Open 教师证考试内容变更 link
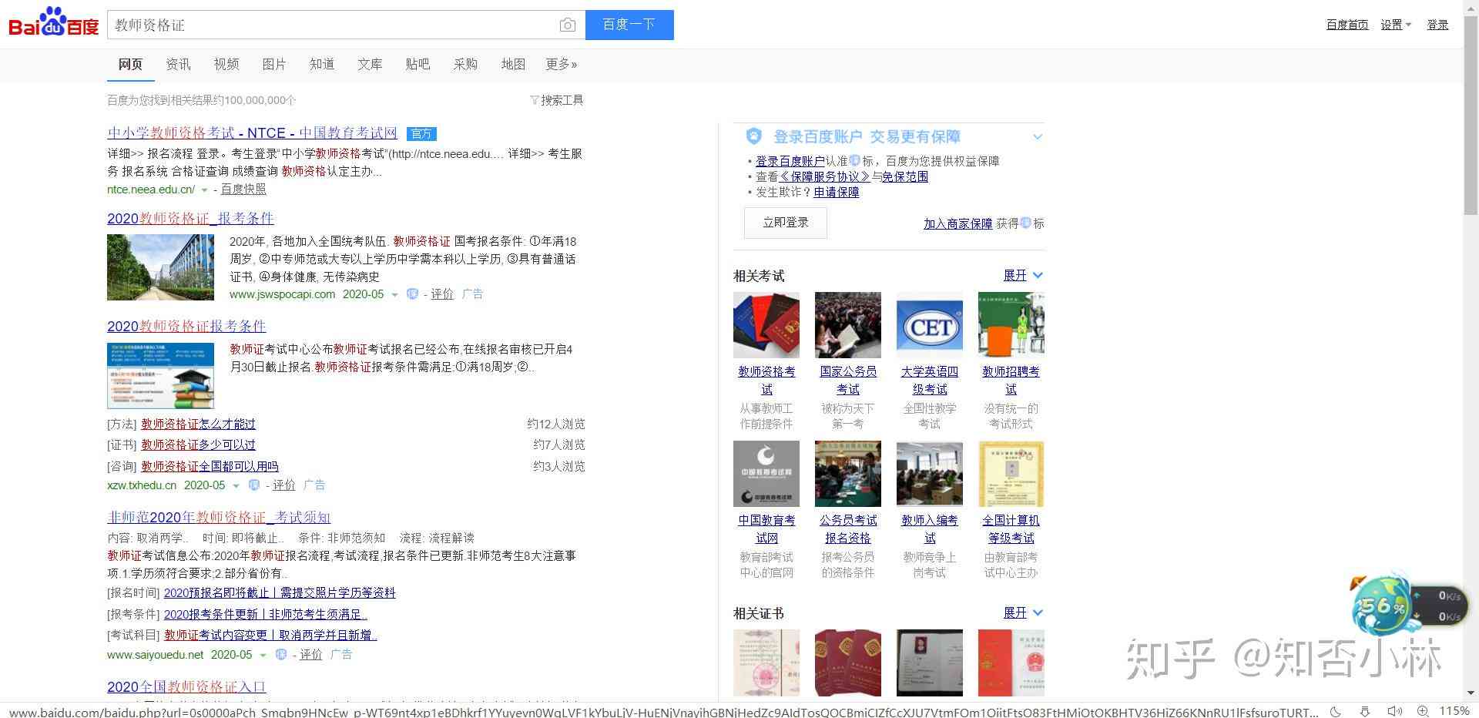The height and width of the screenshot is (718, 1479). (270, 635)
